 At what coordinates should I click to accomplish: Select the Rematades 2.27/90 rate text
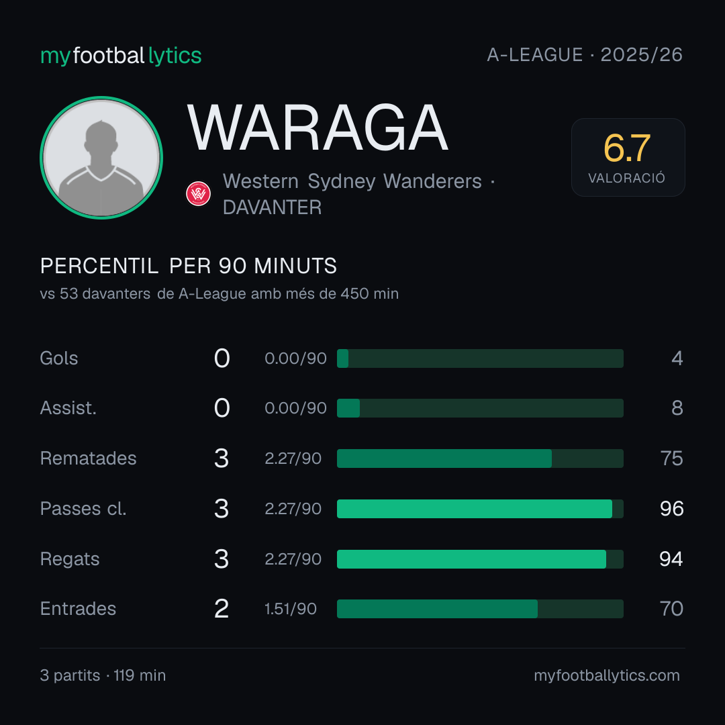pyautogui.click(x=293, y=458)
